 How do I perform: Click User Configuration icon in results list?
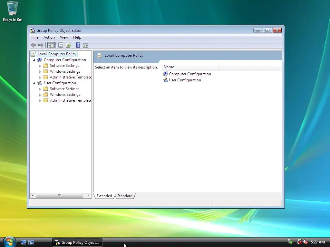[166, 80]
